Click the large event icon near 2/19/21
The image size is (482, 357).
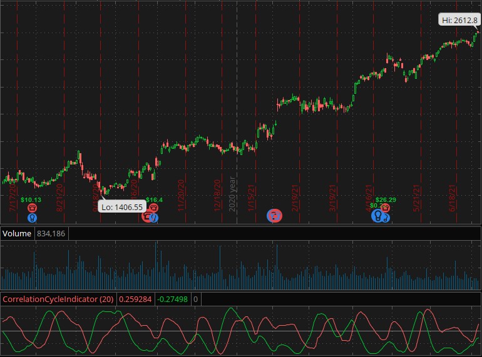click(274, 216)
